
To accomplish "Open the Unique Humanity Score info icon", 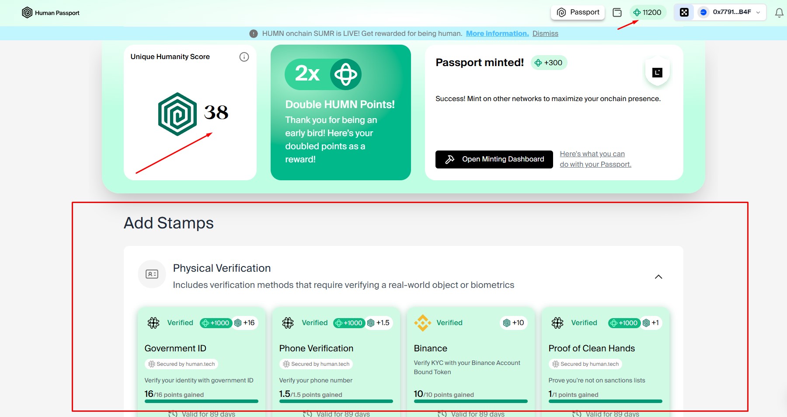I will tap(244, 57).
